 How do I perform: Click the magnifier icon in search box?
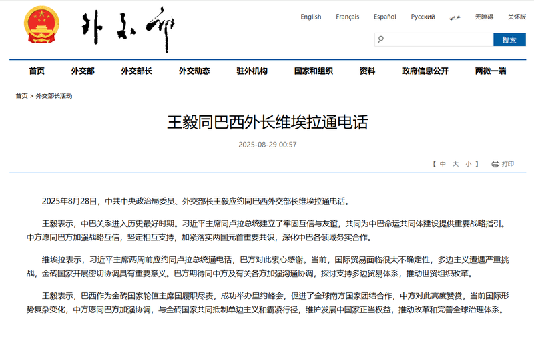pyautogui.click(x=380, y=40)
